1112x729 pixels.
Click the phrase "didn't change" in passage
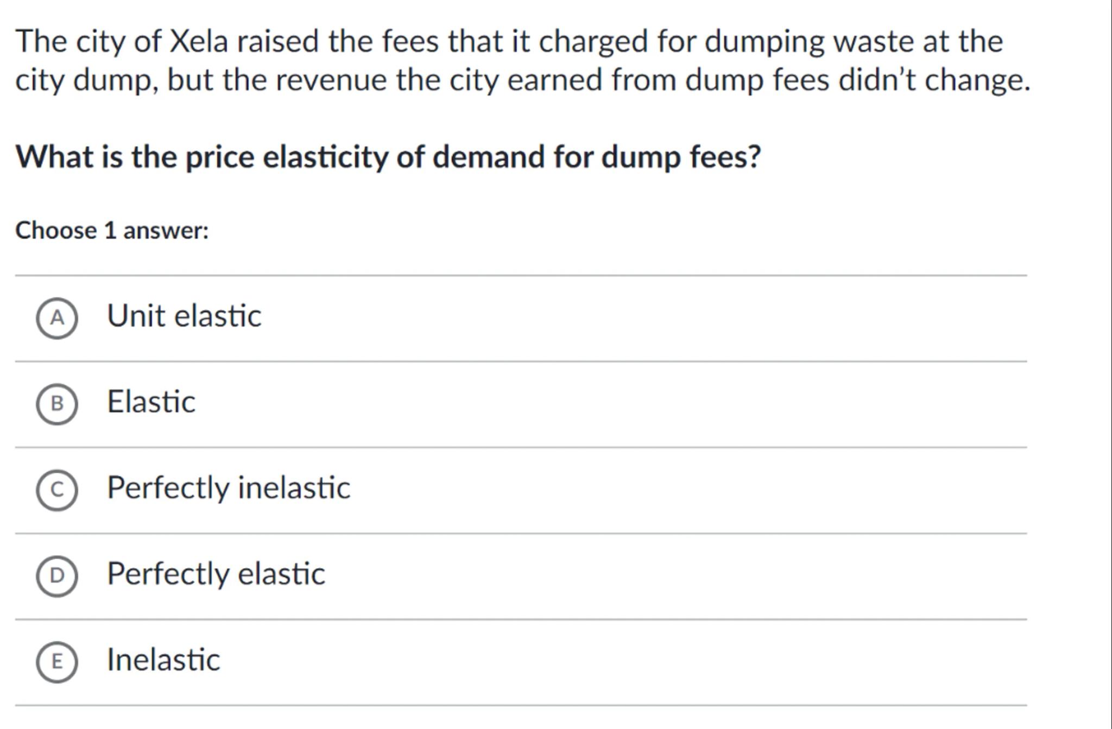(934, 80)
